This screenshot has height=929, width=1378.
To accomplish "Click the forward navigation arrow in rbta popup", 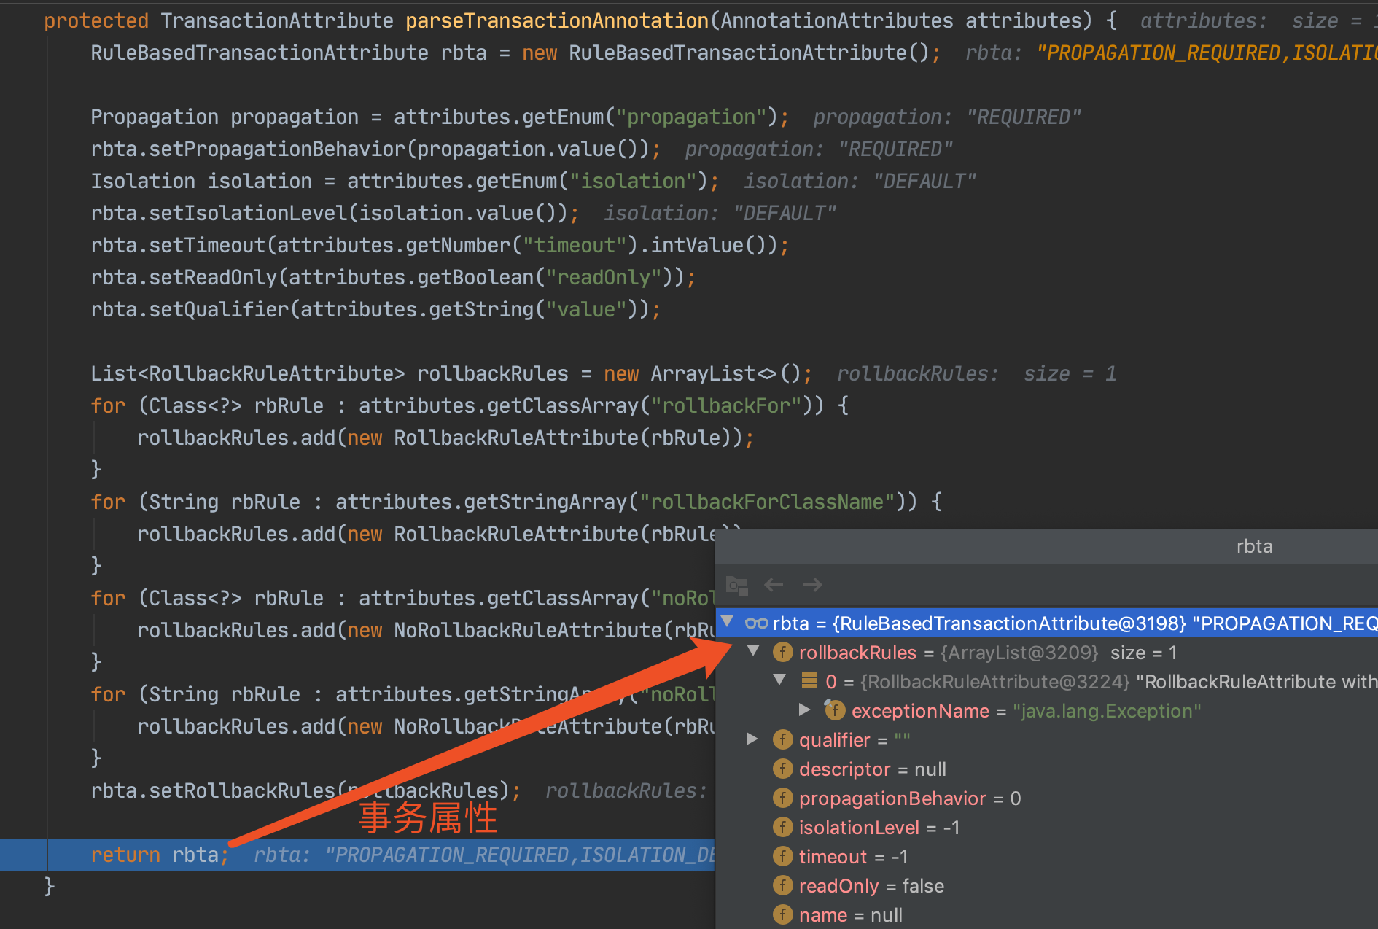I will point(812,585).
